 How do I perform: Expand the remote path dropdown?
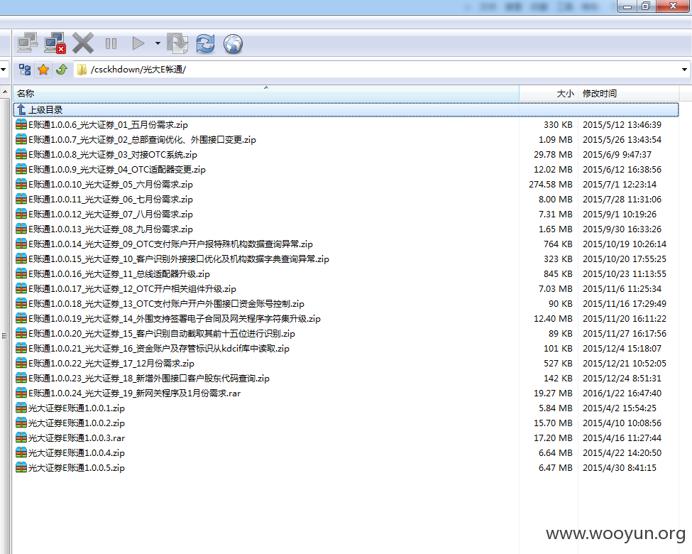tap(684, 70)
